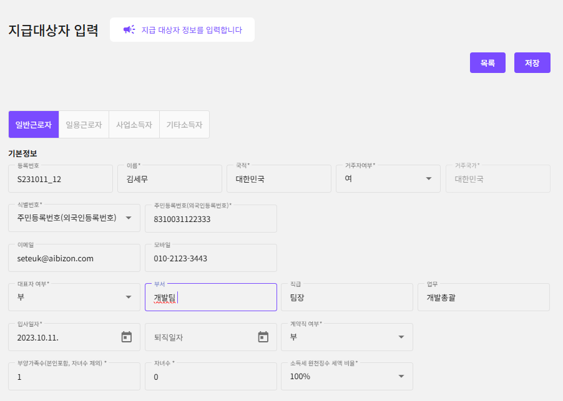
Task: Expand the 대표자 여부 dropdown
Action: (129, 297)
